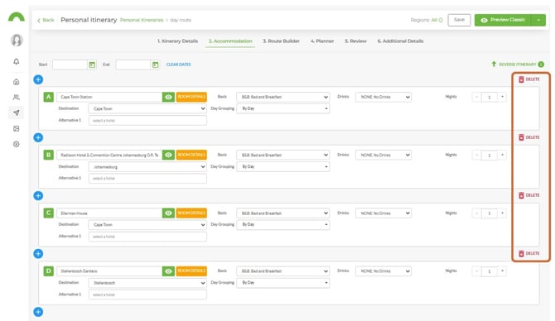This screenshot has width=555, height=321.
Task: Open the End date calendar picker
Action: click(x=155, y=65)
